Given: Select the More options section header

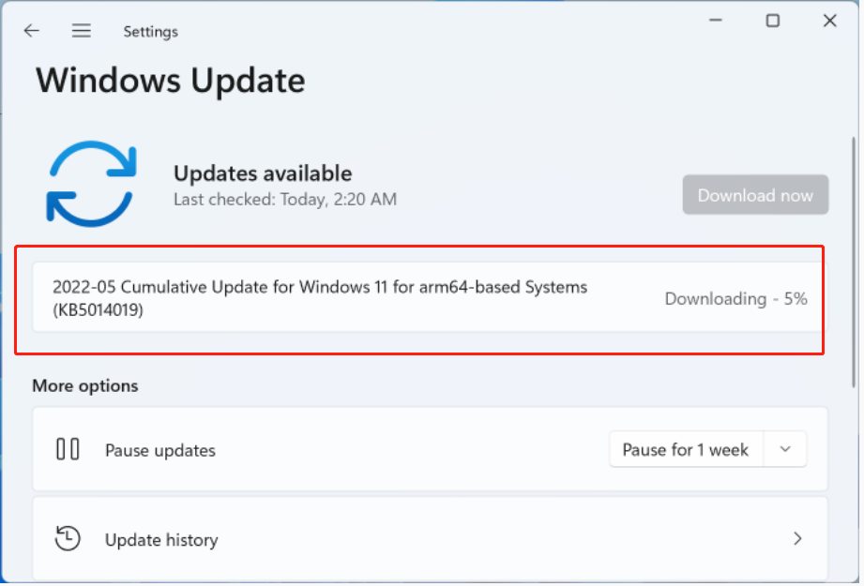Looking at the screenshot, I should click(x=84, y=385).
